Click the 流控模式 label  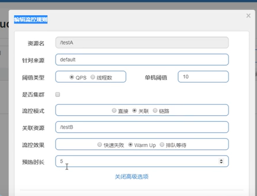[x=33, y=111]
